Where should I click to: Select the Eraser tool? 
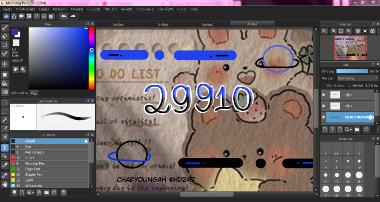(4, 36)
